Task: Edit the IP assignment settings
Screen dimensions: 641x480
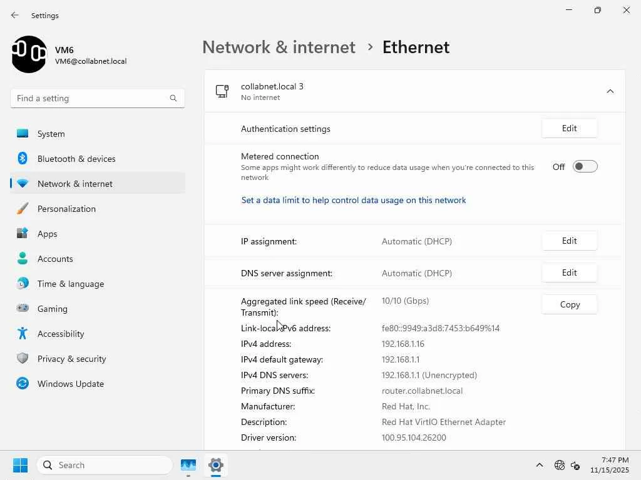Action: click(569, 241)
